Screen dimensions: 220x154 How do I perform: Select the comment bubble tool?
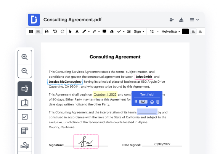(104, 31)
